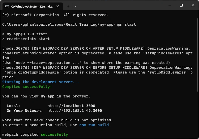Screen dimensions: 199x139
Task: Open the new-tab profile dropdown arrow
Action: [76, 6]
